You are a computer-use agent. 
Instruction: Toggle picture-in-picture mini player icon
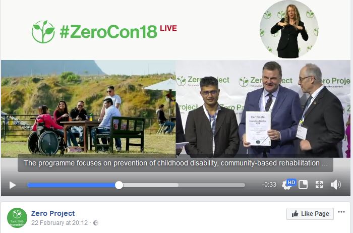pos(303,185)
